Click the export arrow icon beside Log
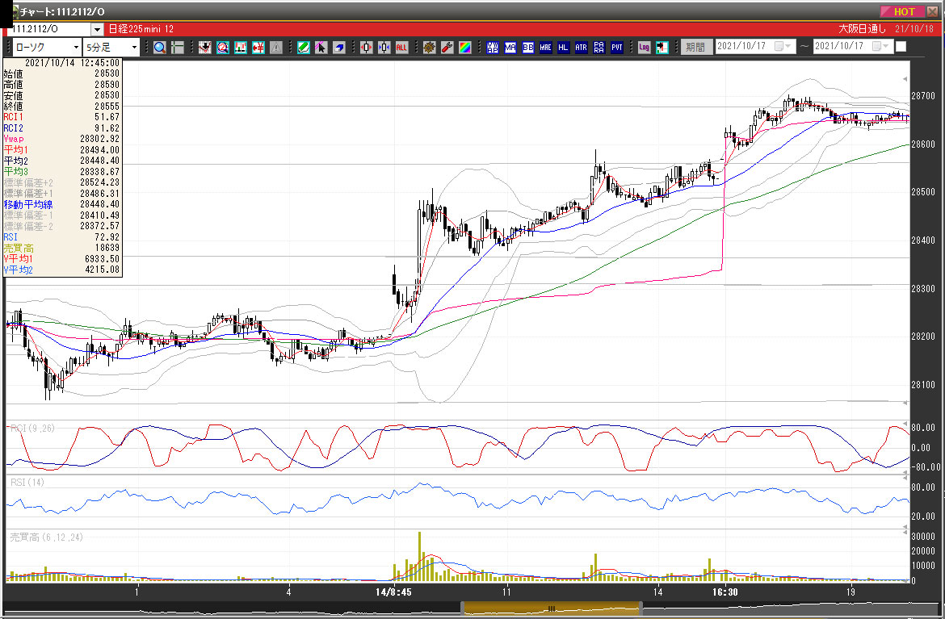 661,47
